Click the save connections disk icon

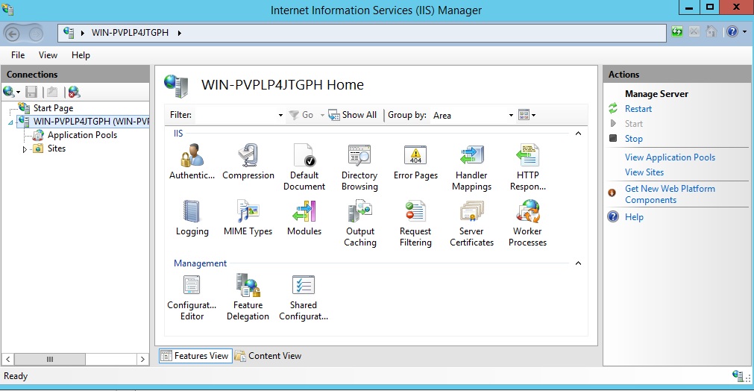(x=31, y=92)
